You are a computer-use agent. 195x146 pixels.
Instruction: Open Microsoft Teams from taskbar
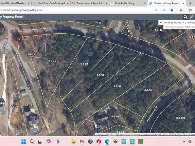point(57,141)
